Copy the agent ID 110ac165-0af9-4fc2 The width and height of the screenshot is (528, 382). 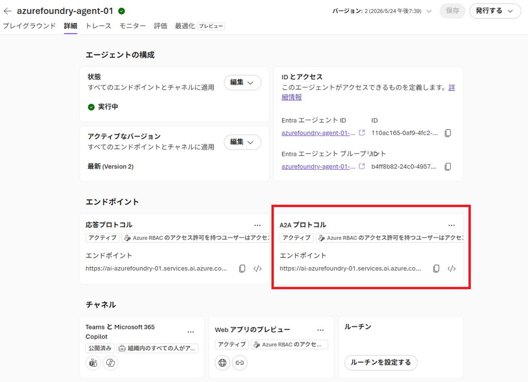[x=448, y=133]
